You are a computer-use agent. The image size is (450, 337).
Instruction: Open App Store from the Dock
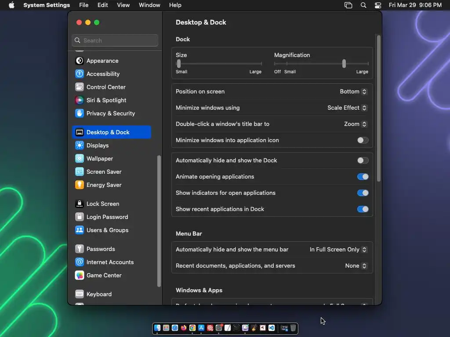[201, 328]
